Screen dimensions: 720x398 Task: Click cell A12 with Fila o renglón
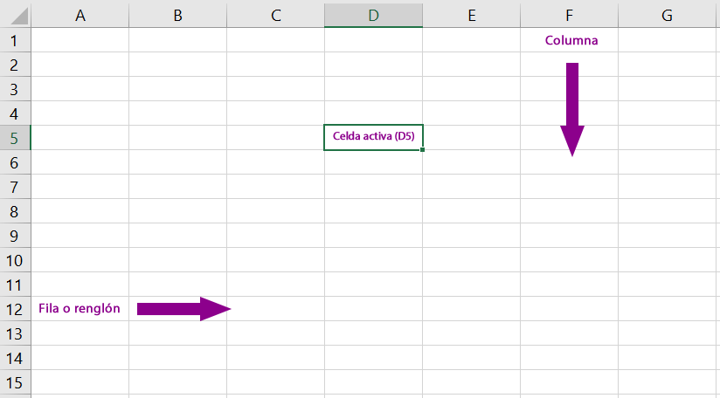(80, 309)
